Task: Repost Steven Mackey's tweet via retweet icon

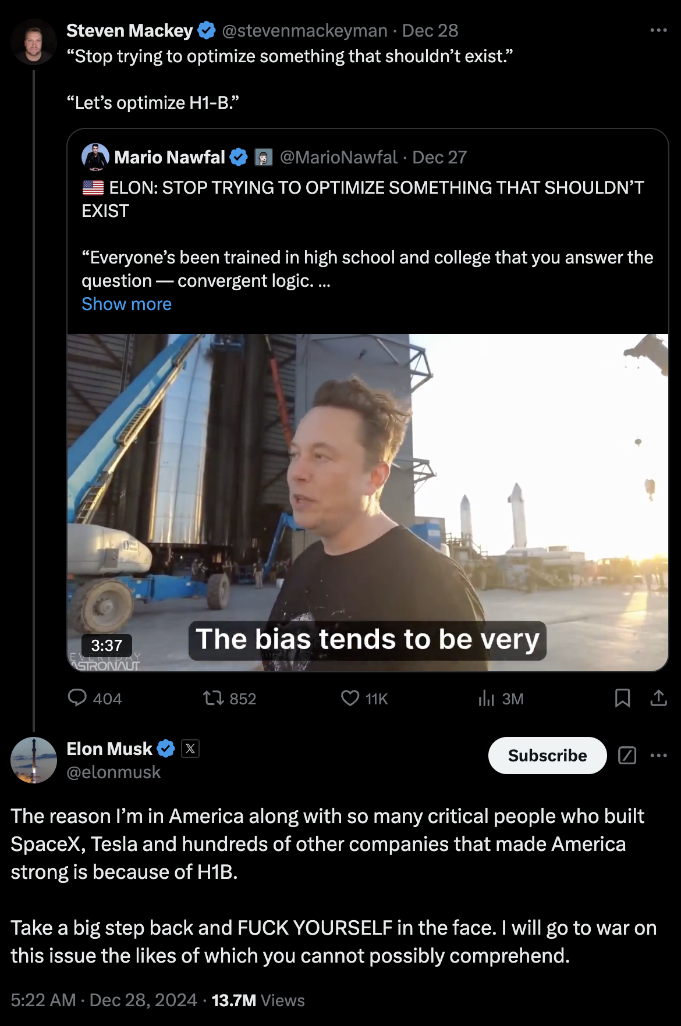Action: 213,697
